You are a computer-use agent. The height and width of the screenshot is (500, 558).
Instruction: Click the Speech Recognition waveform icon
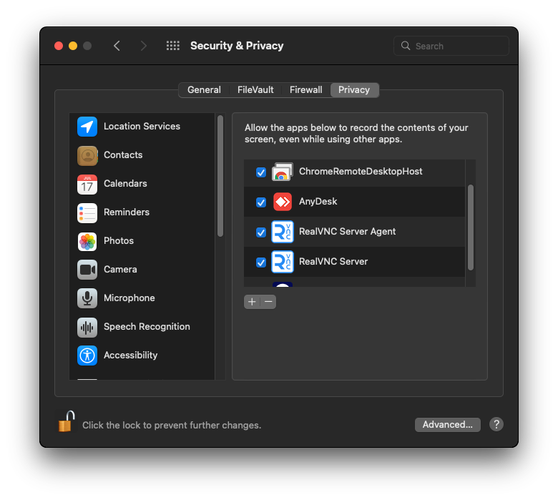(x=87, y=327)
